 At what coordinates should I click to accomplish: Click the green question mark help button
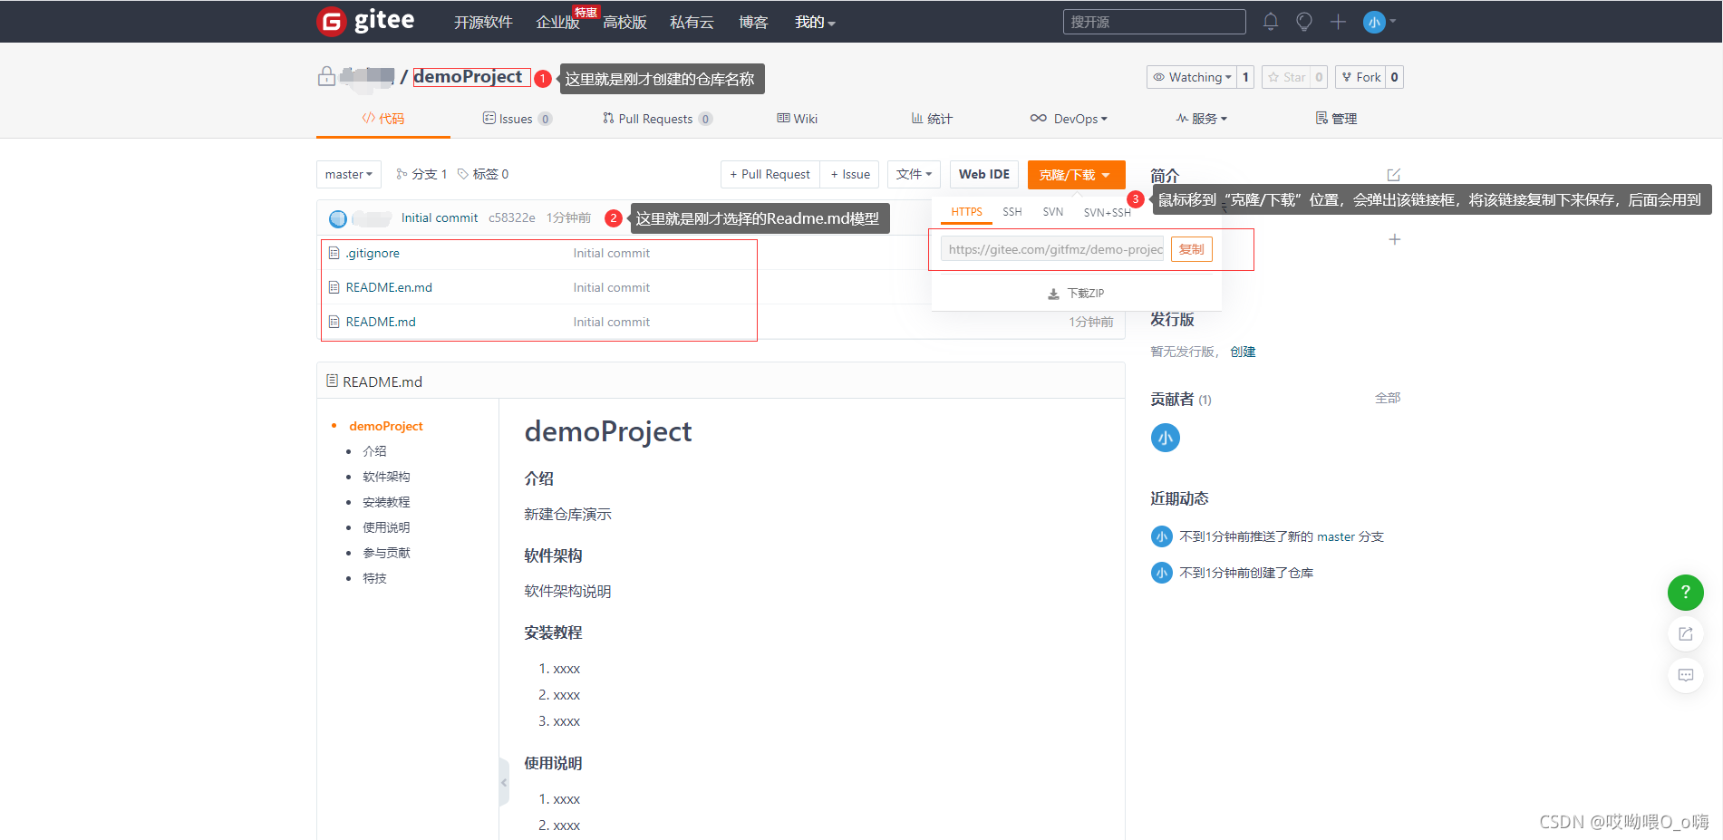click(x=1686, y=592)
